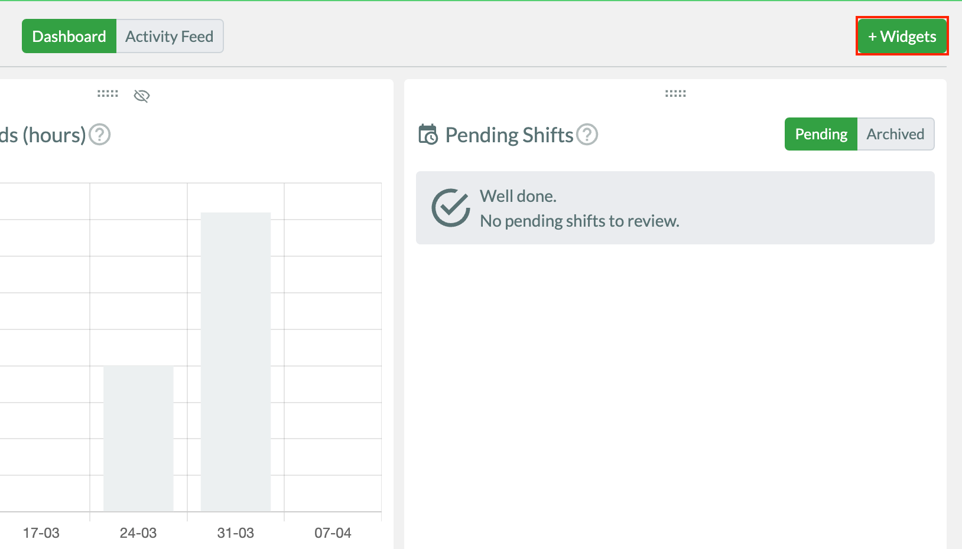
Task: Click the checkmark circle icon
Action: point(450,208)
